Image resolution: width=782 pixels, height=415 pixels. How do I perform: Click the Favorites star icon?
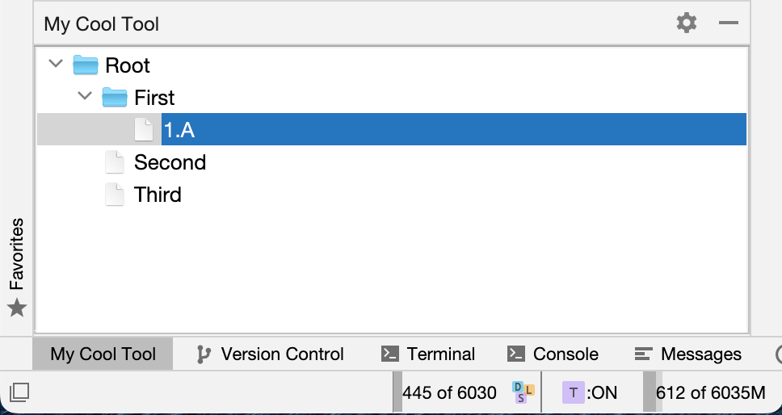(x=17, y=308)
